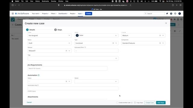Click the AIO Tests checkmark app icon
This screenshot has height=108, width=193.
click(x=13, y=19)
